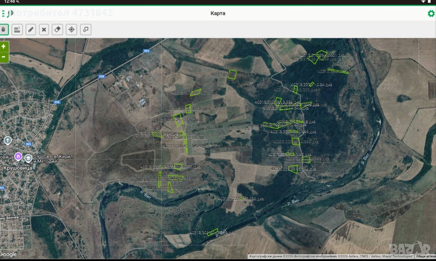Select the square parcel labeled 4.999 дка
Viewport: 436px width, 261px height.
[296, 141]
